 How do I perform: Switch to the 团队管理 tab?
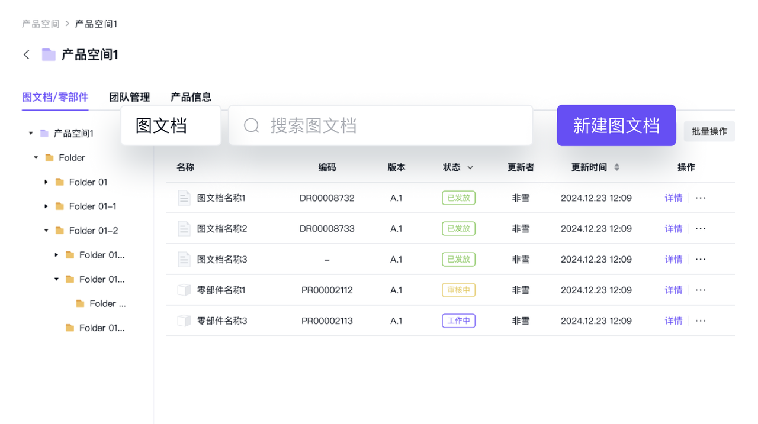pos(130,97)
